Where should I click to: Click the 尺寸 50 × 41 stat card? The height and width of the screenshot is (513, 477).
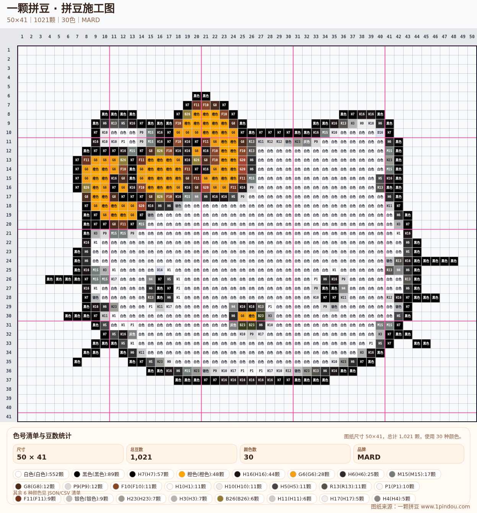pyautogui.click(x=68, y=454)
